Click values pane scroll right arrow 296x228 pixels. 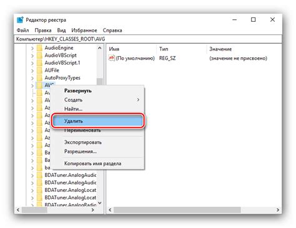[x=278, y=210]
